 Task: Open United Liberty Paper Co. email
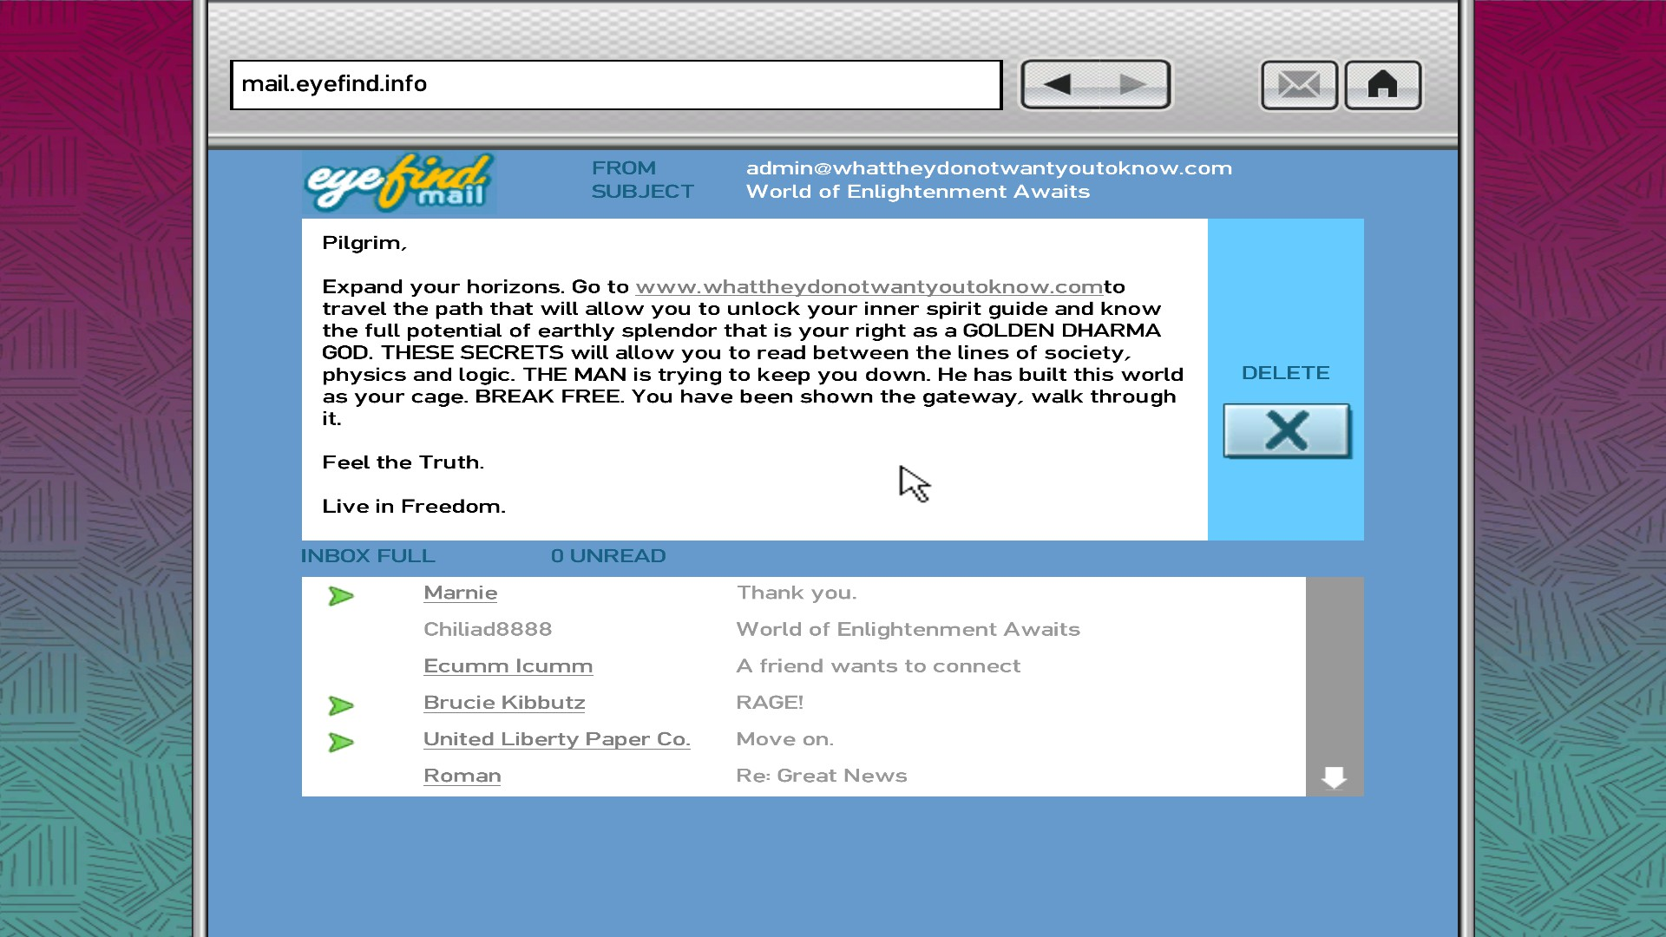[x=556, y=739]
